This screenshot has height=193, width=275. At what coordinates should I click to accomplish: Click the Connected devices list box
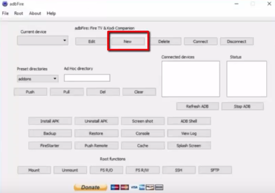(x=191, y=79)
